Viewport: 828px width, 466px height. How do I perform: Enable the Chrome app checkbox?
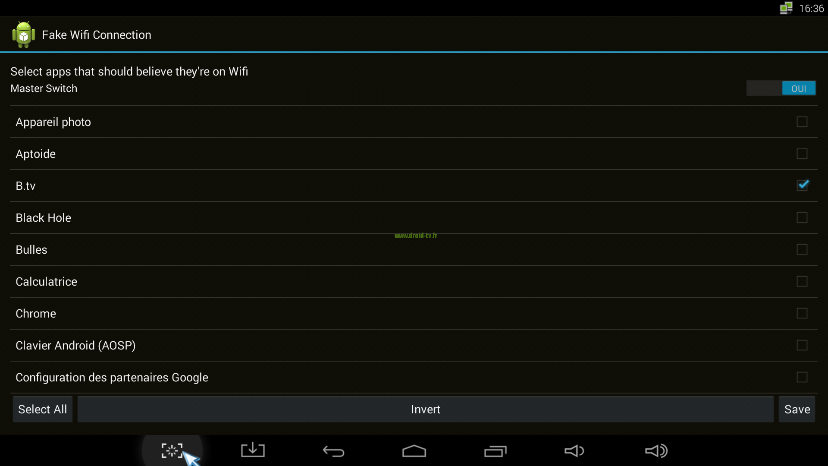pyautogui.click(x=803, y=313)
